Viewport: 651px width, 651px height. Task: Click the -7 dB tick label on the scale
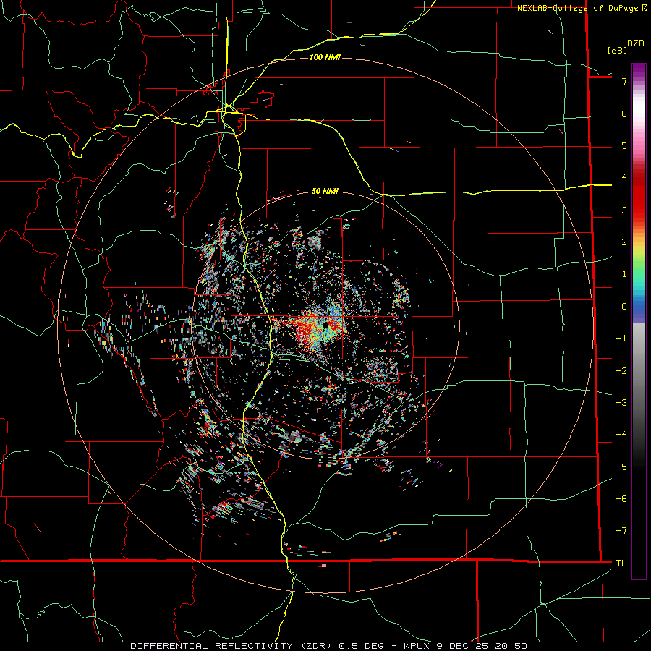tap(621, 531)
